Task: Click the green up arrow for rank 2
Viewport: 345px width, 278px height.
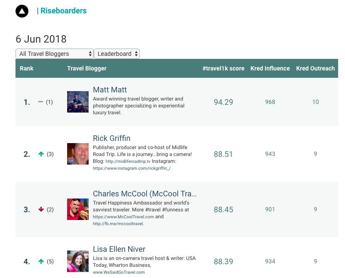Action: click(41, 154)
